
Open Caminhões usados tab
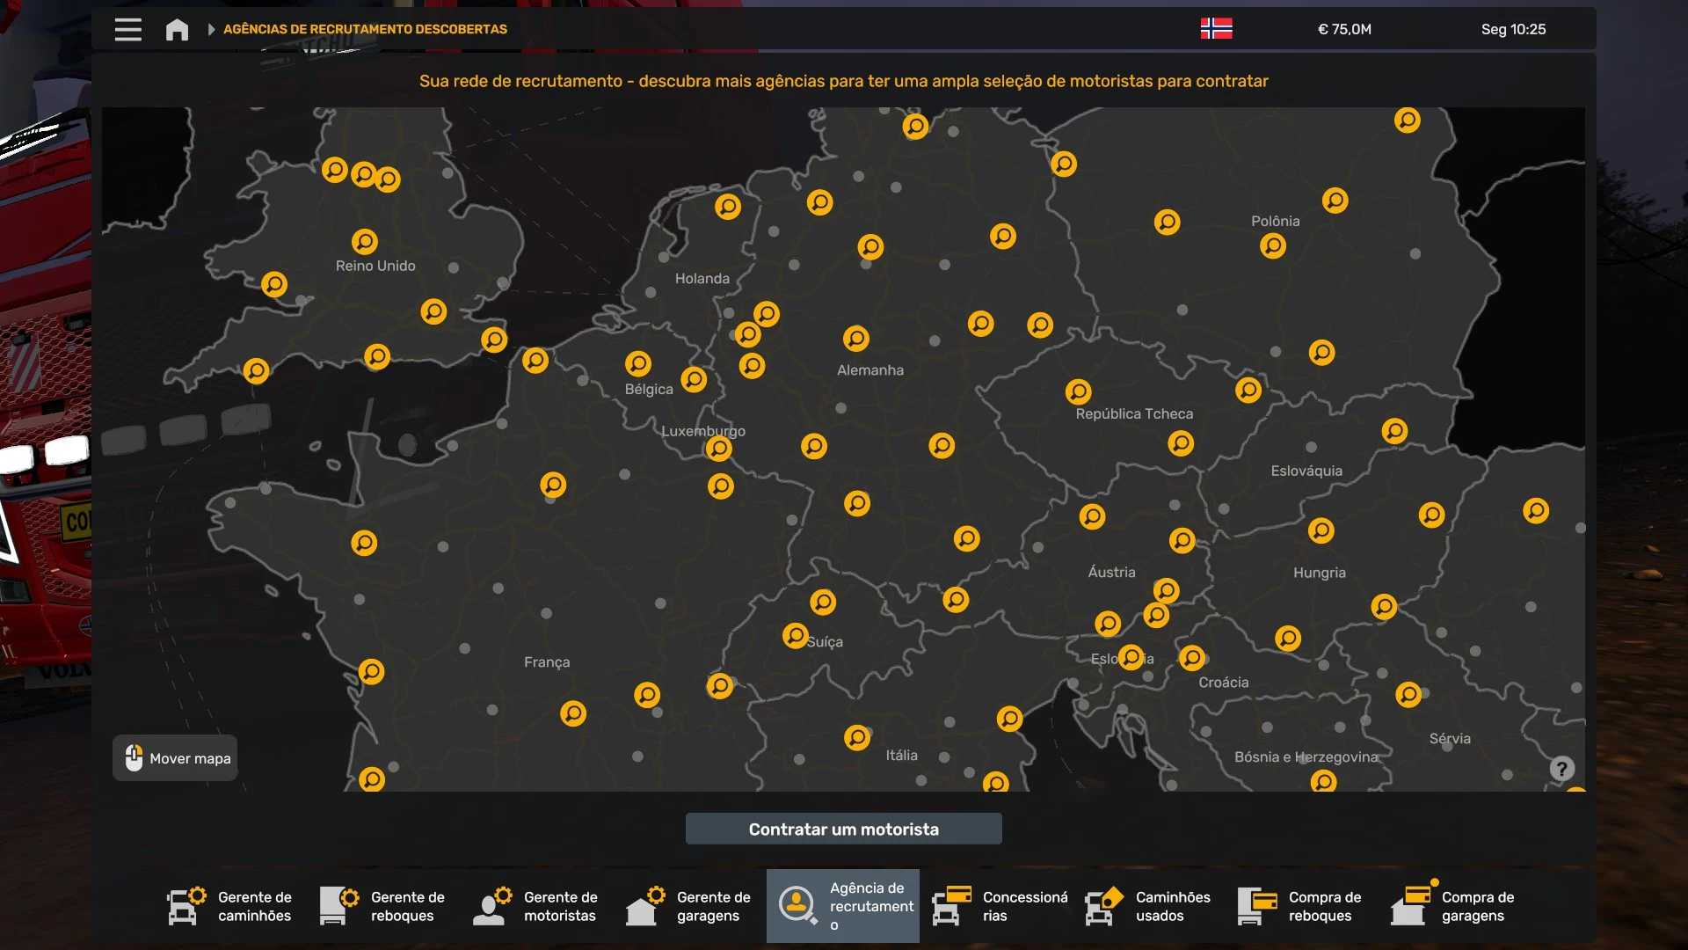pyautogui.click(x=1149, y=906)
